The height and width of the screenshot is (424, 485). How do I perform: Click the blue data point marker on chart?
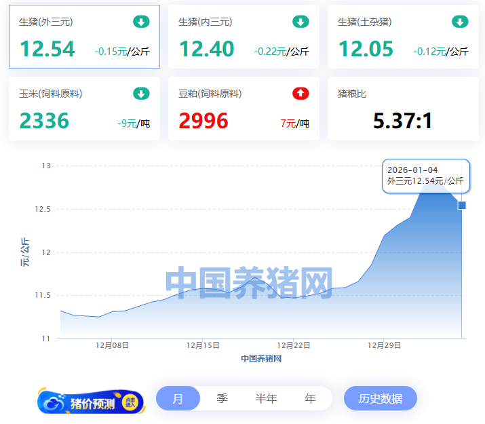462,205
